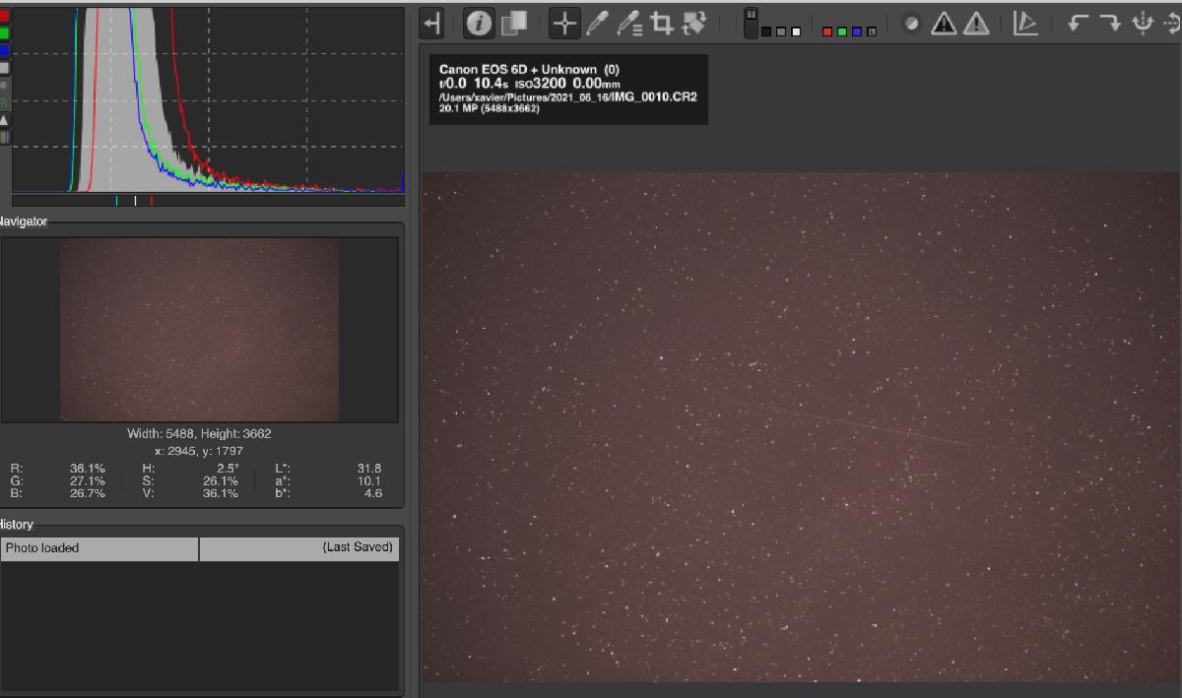Enable the clipped shadows indicator
This screenshot has width=1182, height=698.
pos(944,24)
